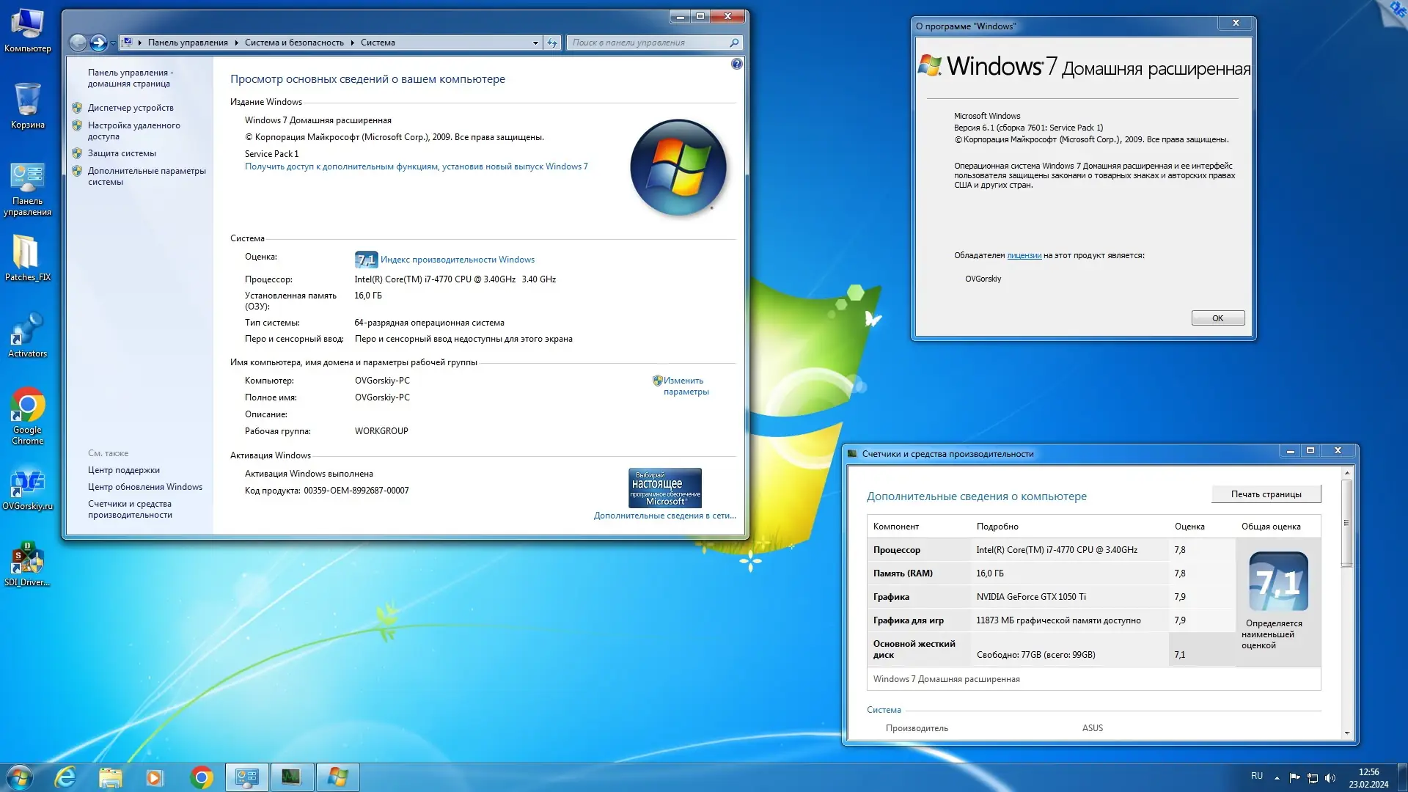The height and width of the screenshot is (792, 1408).
Task: Show hidden tray icons arrow
Action: pos(1277,778)
